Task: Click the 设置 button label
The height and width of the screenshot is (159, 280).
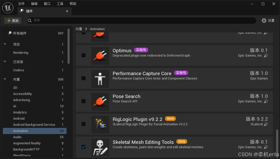Action: [x=271, y=21]
